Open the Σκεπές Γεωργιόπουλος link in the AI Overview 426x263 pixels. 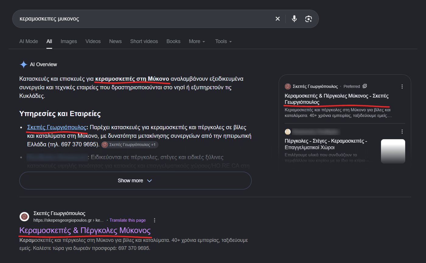(x=57, y=127)
